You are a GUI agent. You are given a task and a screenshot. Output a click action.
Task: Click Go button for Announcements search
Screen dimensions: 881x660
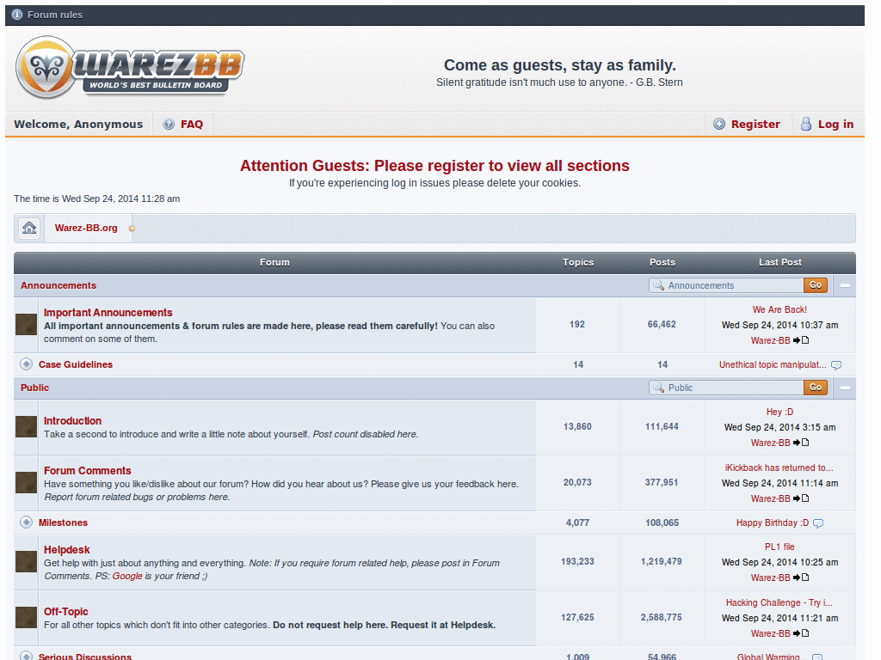[816, 285]
